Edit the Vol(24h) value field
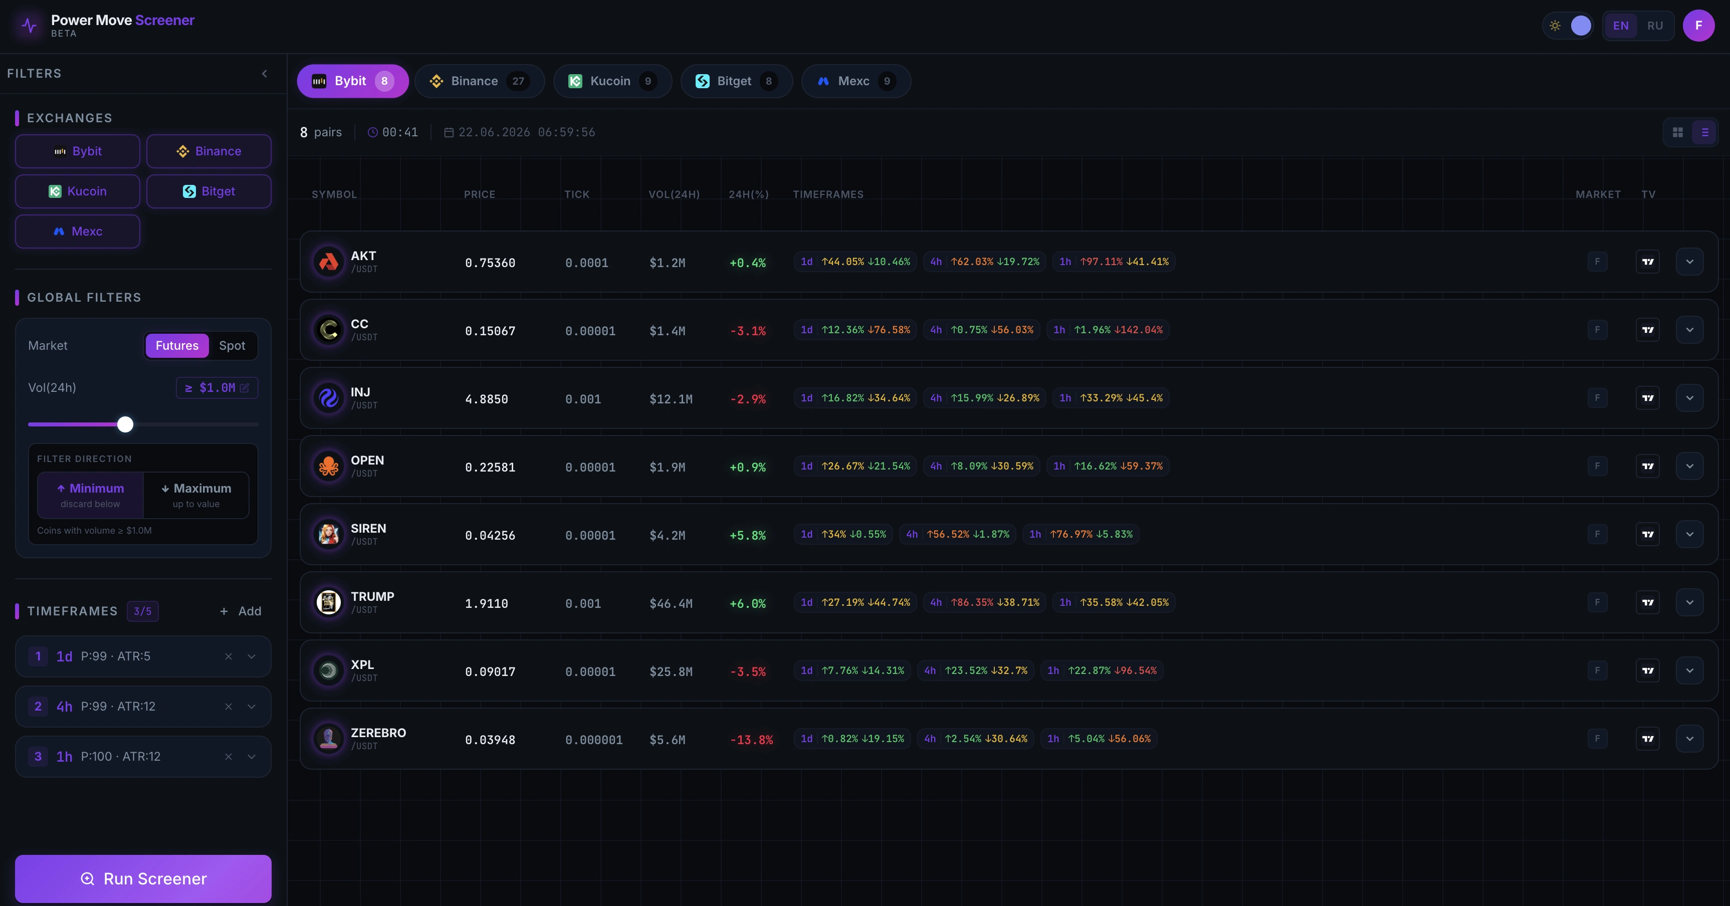 [217, 387]
